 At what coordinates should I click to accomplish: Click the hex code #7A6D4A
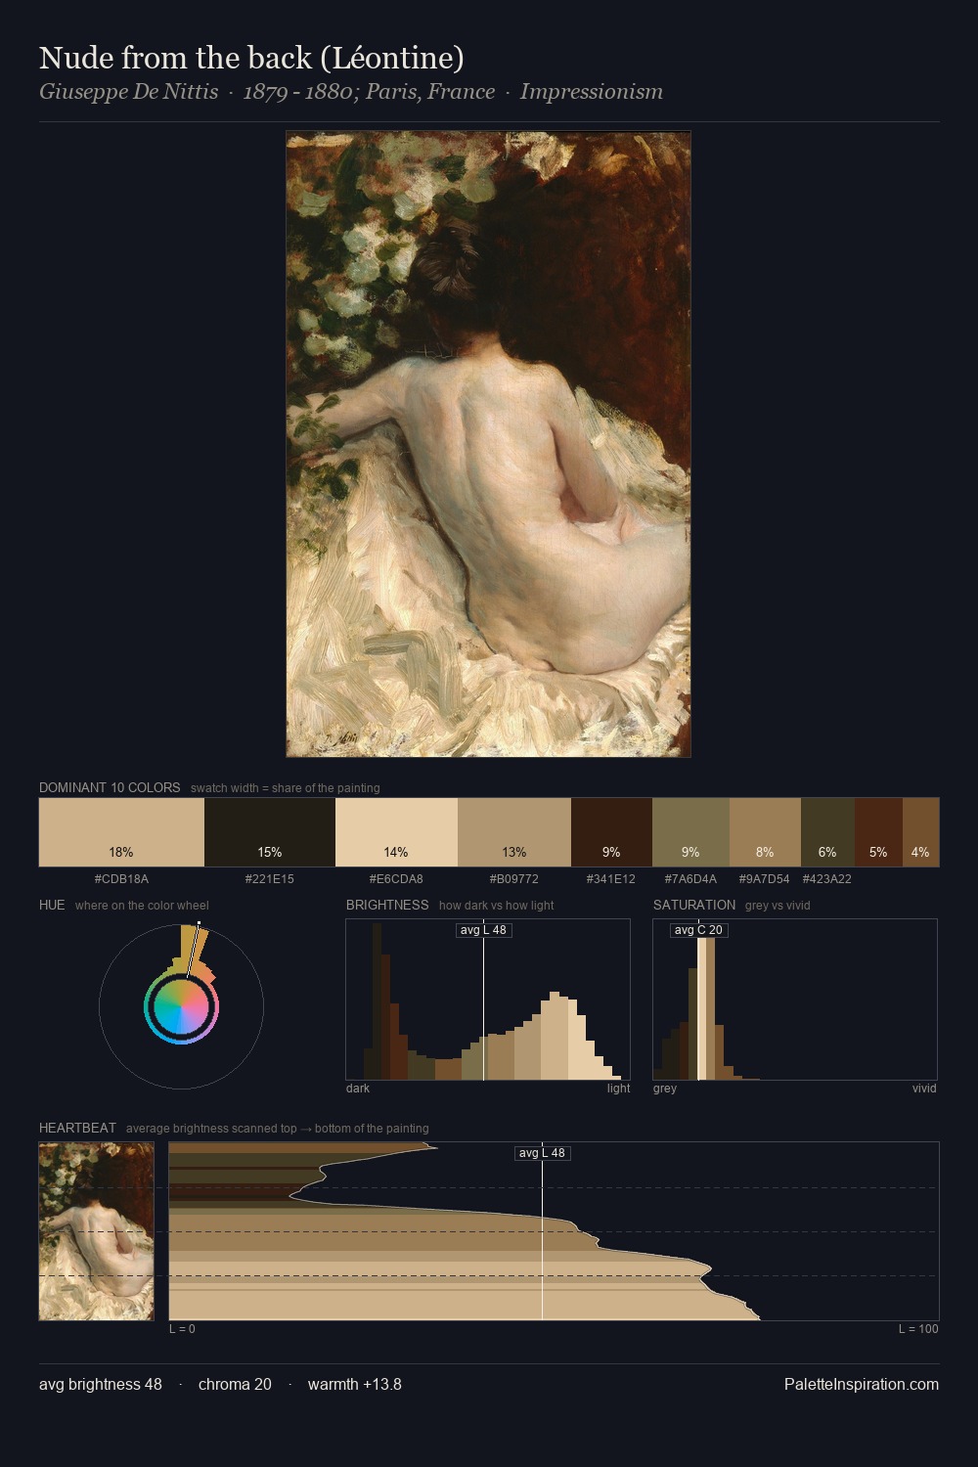tap(690, 879)
